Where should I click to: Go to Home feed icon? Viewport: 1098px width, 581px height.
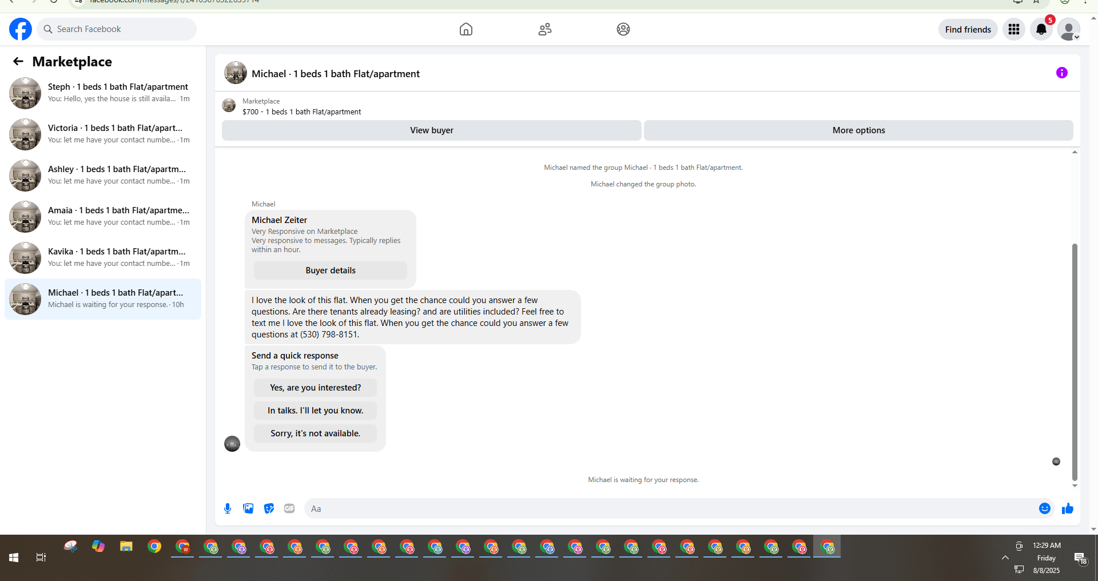point(466,29)
